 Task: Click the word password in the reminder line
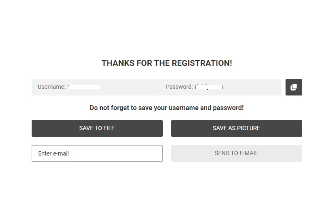(228, 108)
